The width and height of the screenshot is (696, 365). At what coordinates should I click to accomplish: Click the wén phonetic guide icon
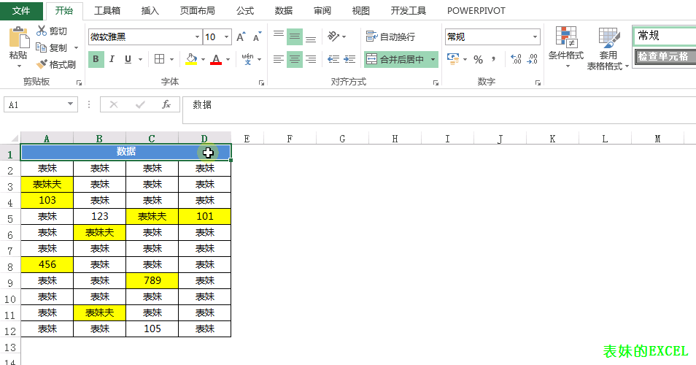pos(247,59)
